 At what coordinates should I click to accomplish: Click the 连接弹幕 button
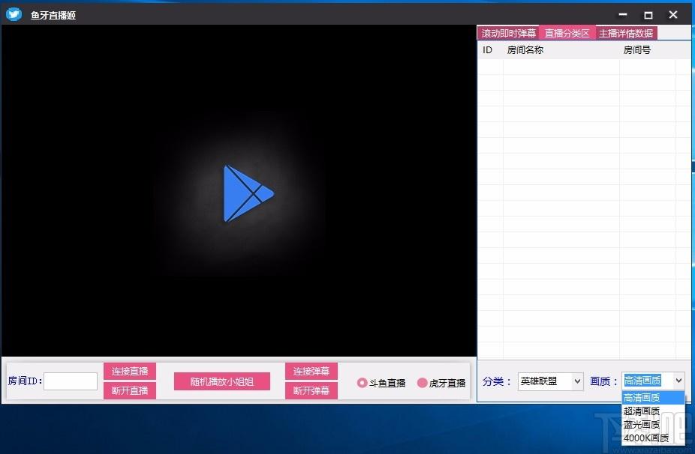311,372
